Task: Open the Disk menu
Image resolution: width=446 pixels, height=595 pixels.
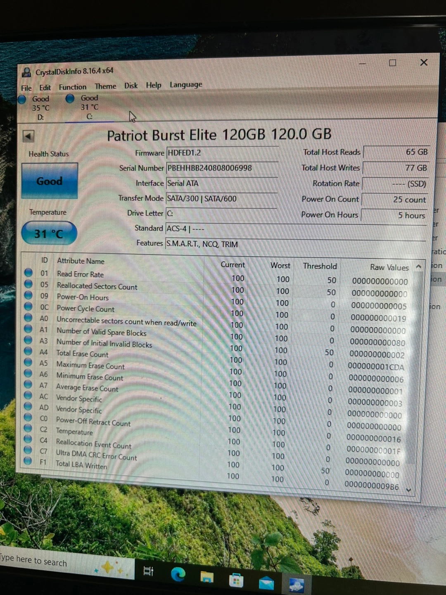Action: (x=131, y=86)
